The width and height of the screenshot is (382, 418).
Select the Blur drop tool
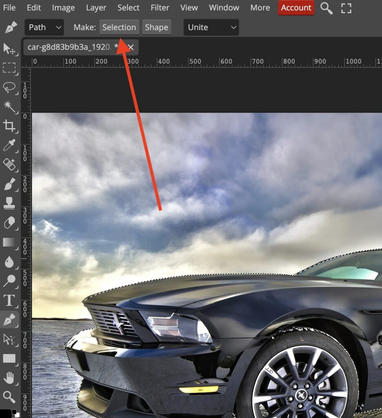9,262
